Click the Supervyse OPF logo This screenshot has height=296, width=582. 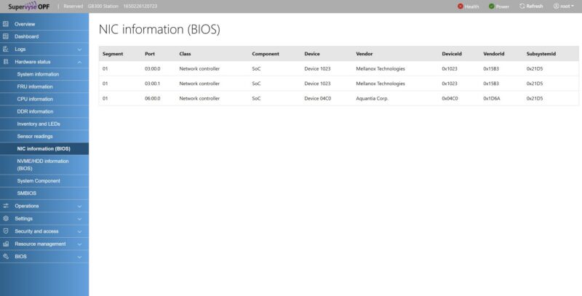pyautogui.click(x=29, y=7)
